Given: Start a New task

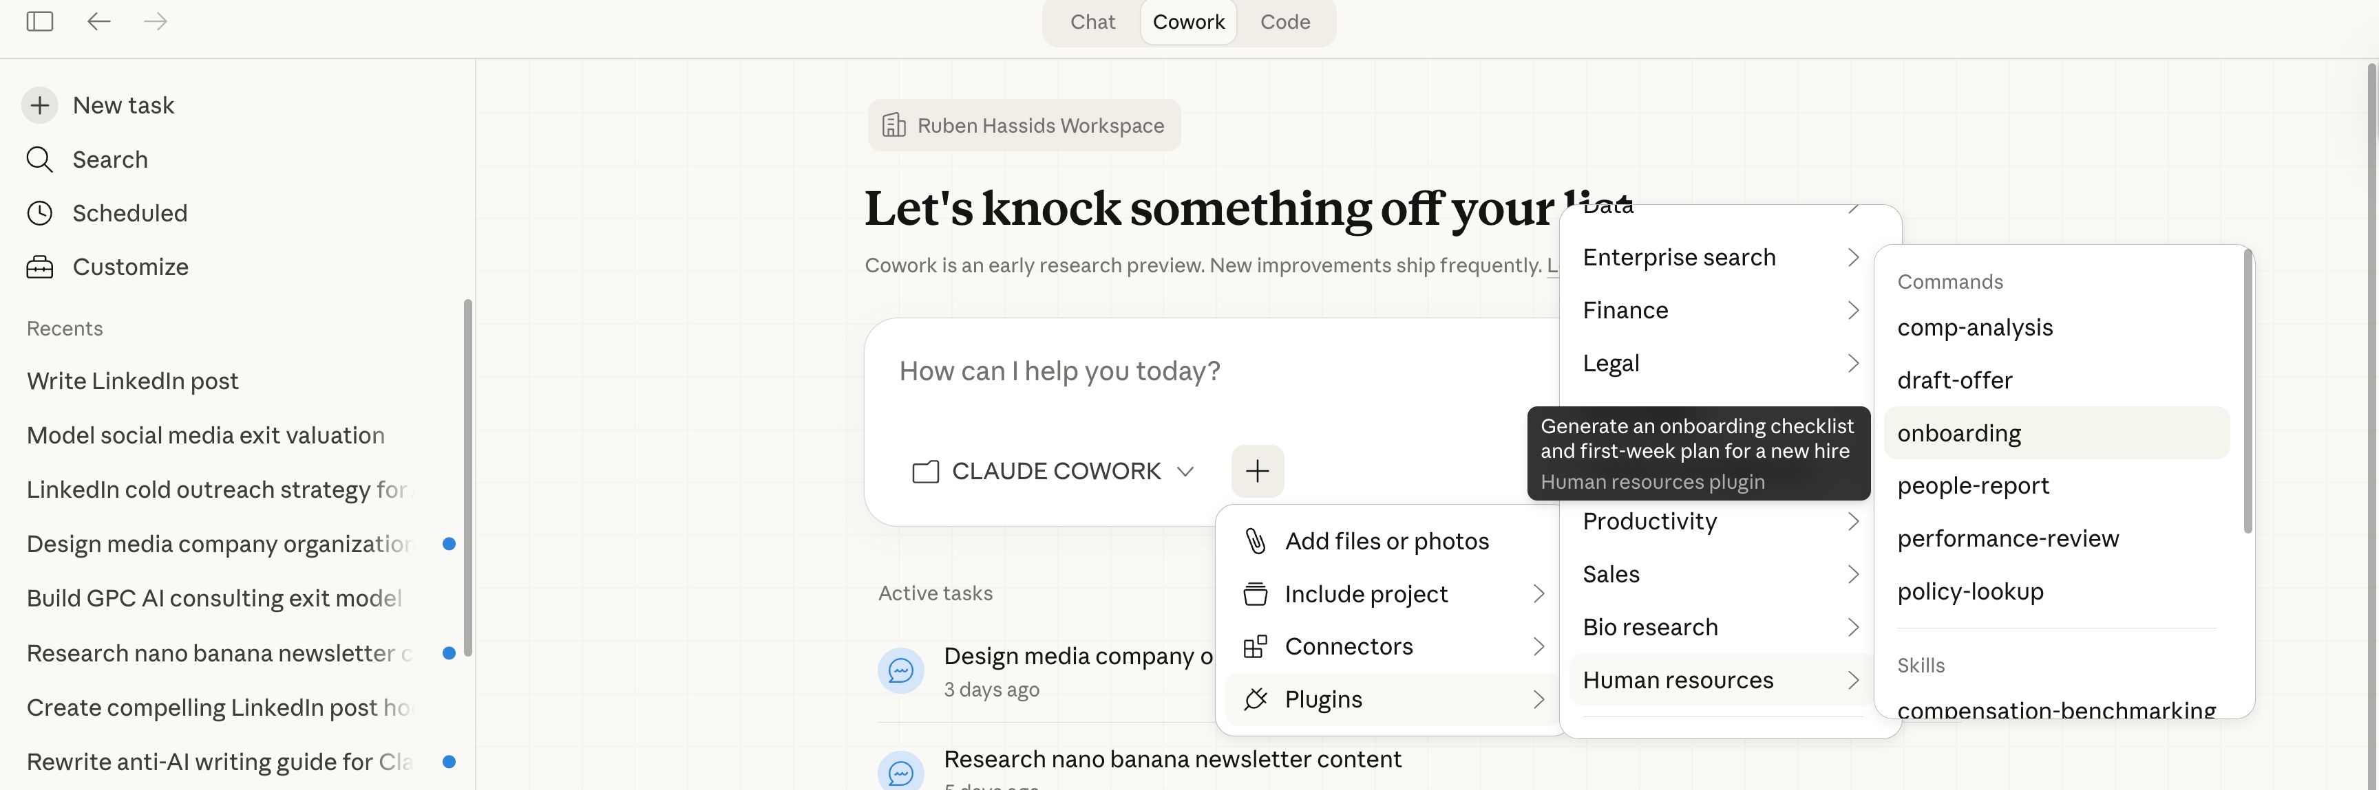Looking at the screenshot, I should (x=123, y=105).
